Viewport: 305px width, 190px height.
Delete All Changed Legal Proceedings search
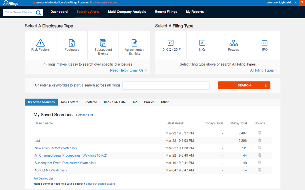point(260,155)
